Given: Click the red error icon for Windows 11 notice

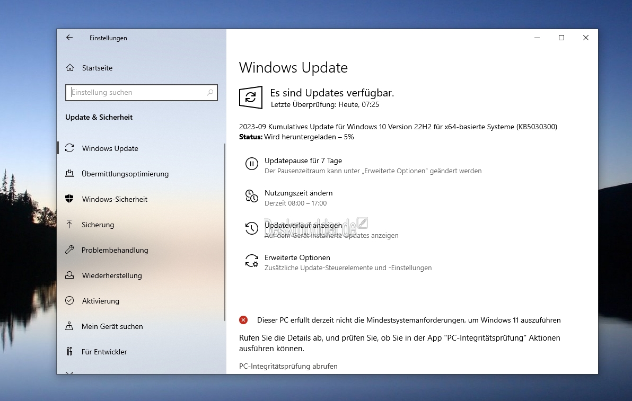Looking at the screenshot, I should [x=243, y=320].
